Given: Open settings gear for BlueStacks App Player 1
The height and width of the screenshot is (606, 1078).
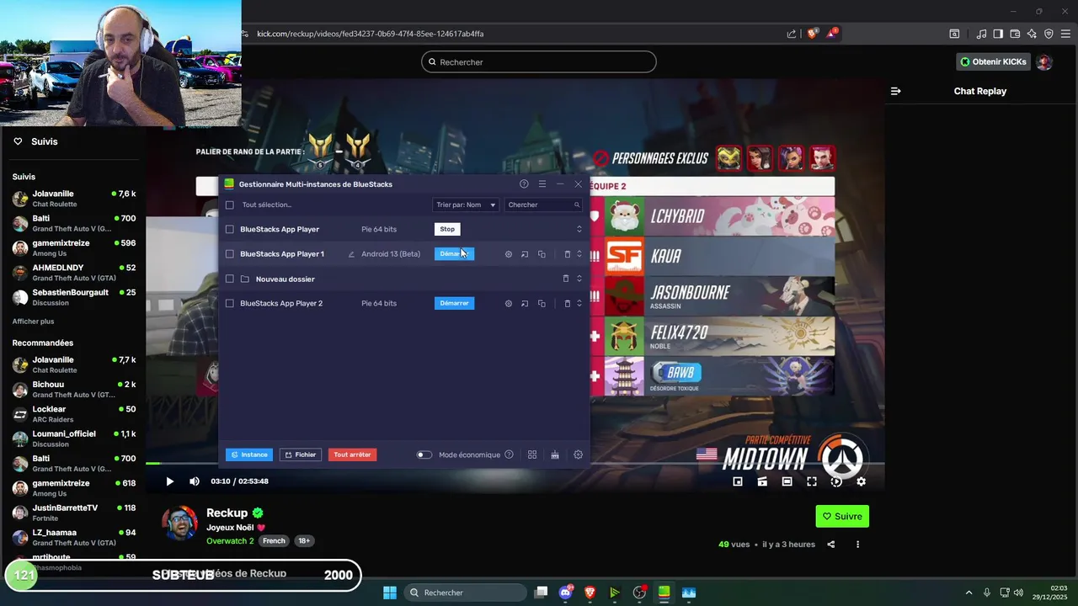Looking at the screenshot, I should pyautogui.click(x=508, y=254).
